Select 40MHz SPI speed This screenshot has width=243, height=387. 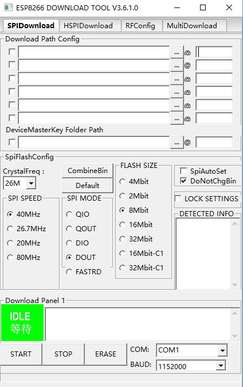pos(23,214)
